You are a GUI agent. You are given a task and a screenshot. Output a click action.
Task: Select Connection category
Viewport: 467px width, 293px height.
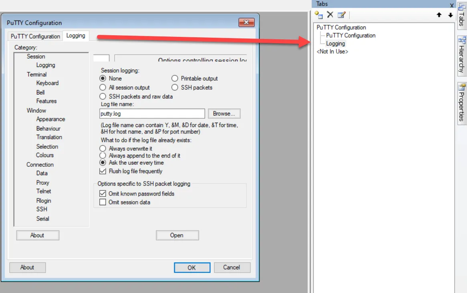[40, 164]
